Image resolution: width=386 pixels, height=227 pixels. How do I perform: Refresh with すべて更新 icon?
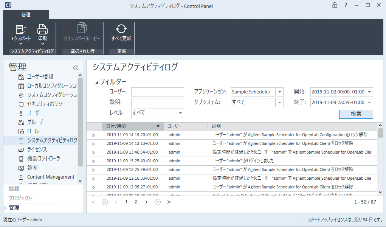121,29
